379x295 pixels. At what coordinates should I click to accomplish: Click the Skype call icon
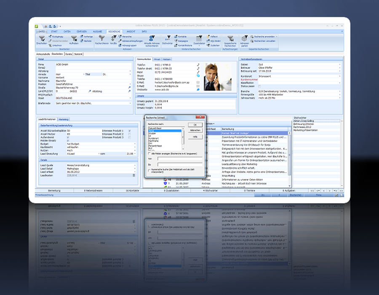[198, 76]
